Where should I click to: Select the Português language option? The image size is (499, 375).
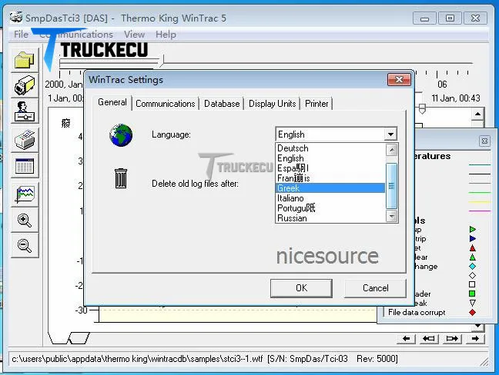[x=330, y=208]
